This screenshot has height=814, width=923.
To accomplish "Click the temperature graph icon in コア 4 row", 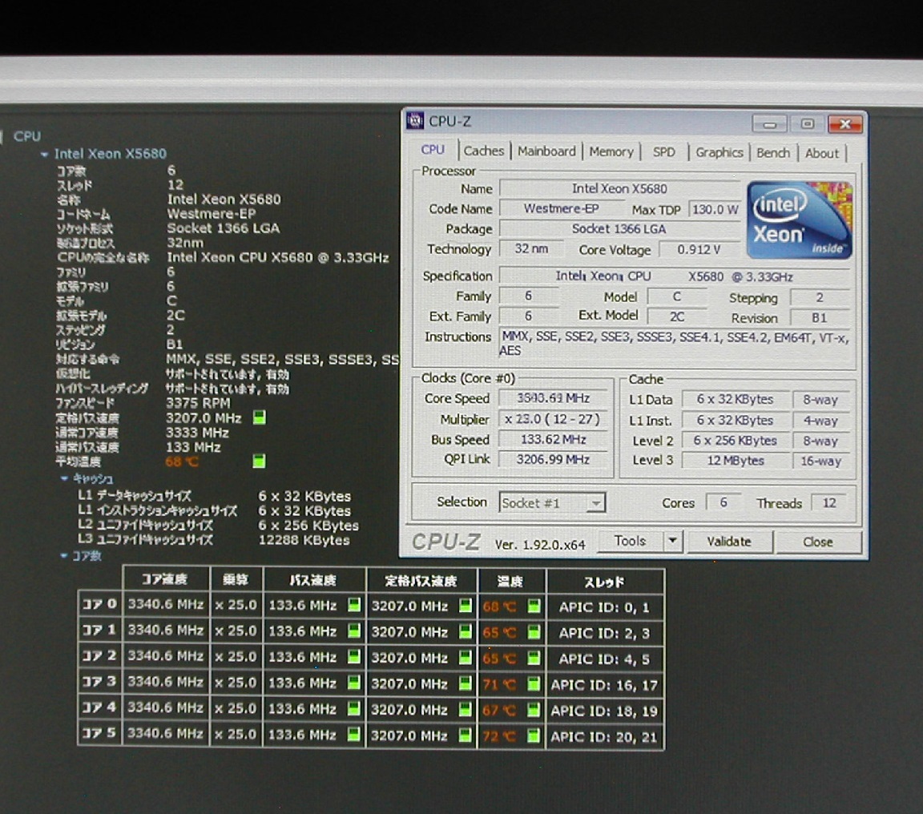I will pos(534,710).
